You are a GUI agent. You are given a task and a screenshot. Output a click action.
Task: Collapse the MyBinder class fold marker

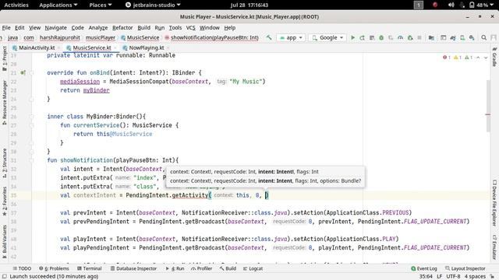(31, 117)
